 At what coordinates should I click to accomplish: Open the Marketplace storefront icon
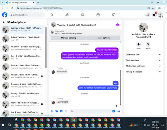click(x=114, y=15)
